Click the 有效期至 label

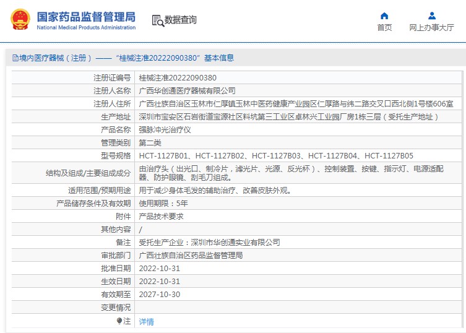tap(116, 295)
